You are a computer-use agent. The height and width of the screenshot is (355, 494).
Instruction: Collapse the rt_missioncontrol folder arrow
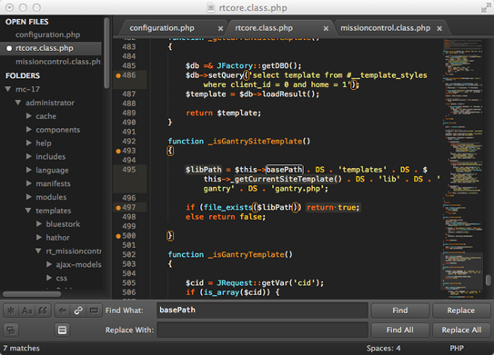38,251
